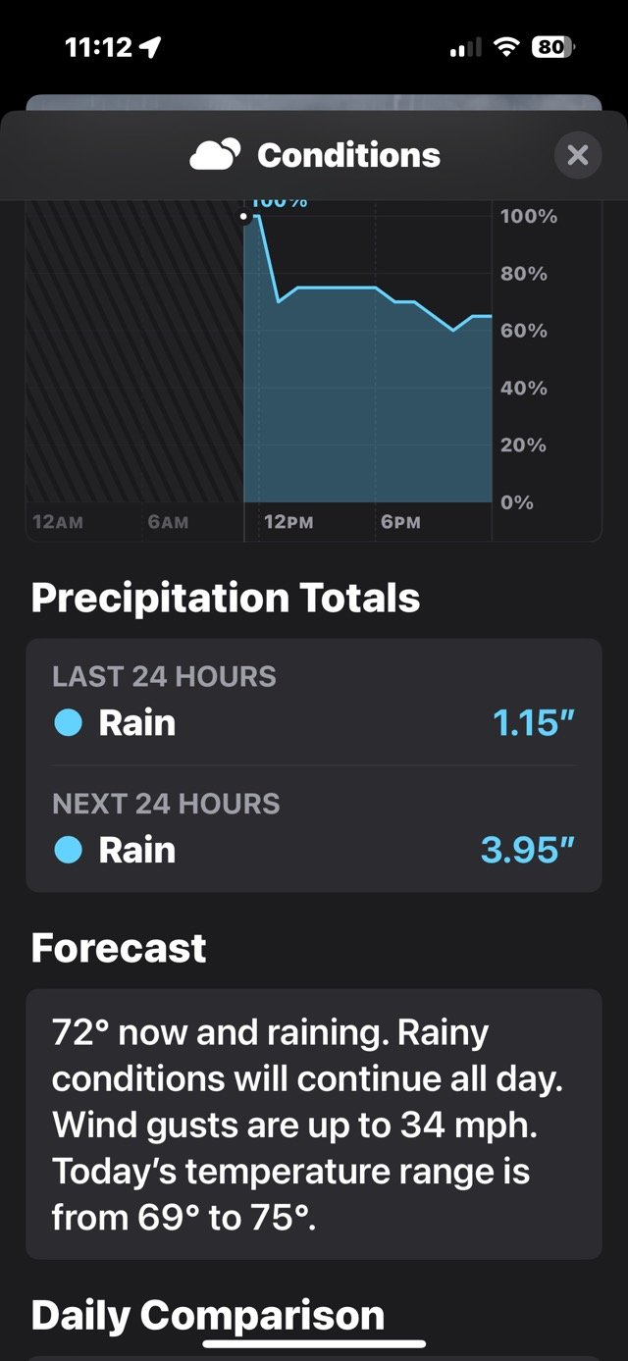This screenshot has width=628, height=1361.
Task: Tap the 12PM label on the chart axis
Action: coord(288,523)
